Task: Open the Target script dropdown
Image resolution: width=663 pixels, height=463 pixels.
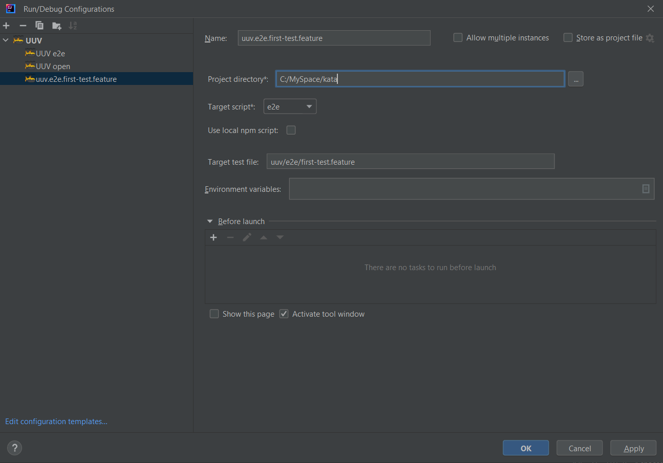Action: point(290,106)
